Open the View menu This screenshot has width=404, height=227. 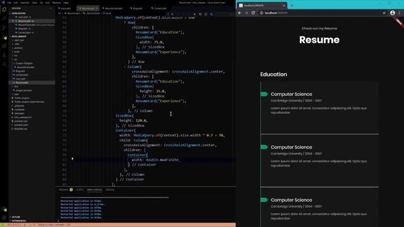pos(35,3)
